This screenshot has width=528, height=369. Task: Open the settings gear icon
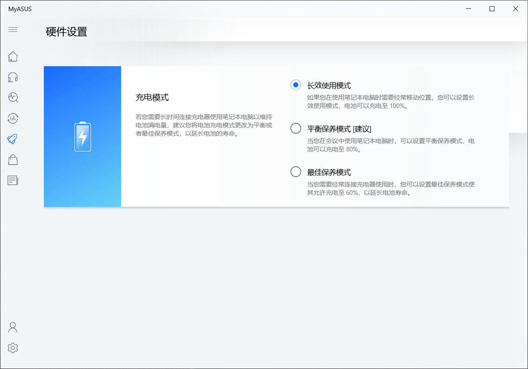click(x=13, y=348)
